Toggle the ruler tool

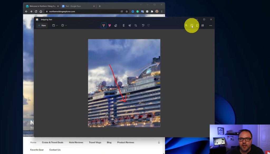coord(124,26)
